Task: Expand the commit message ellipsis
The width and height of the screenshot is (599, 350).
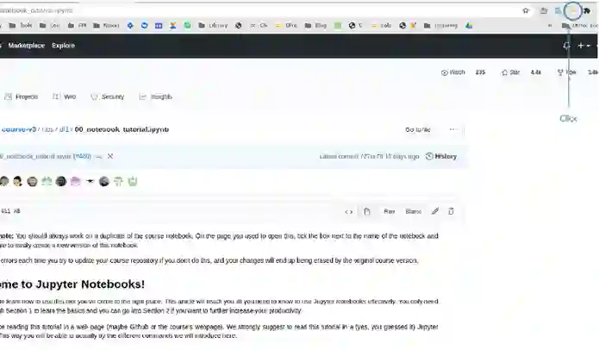Action: point(98,157)
